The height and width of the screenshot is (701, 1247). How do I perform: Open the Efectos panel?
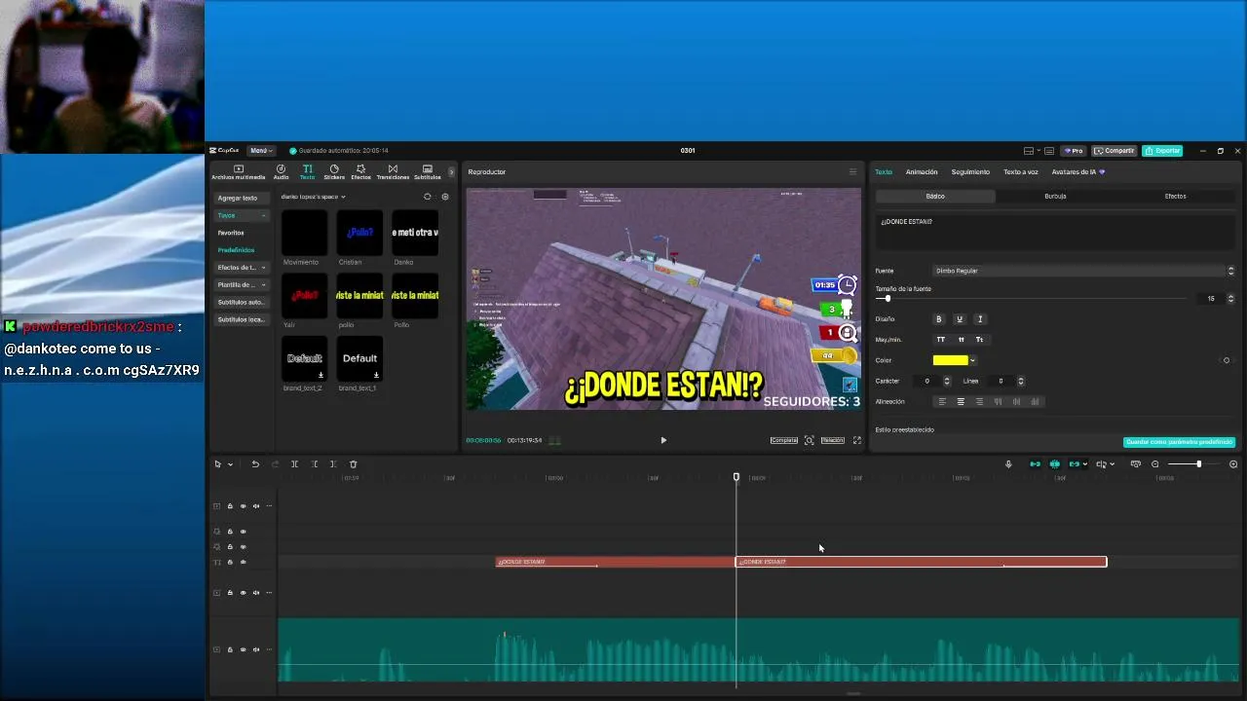click(360, 172)
